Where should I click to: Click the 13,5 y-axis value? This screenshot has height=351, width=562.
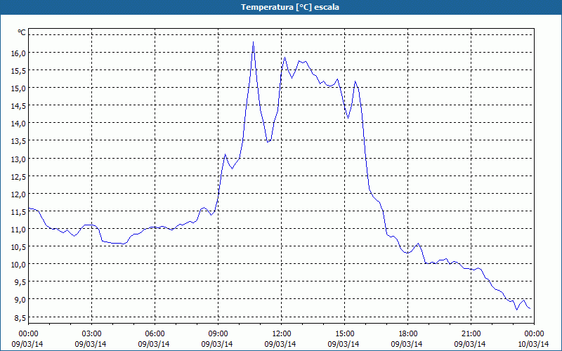19,141
